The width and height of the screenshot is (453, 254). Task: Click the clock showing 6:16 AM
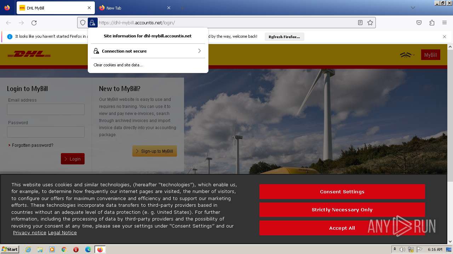pyautogui.click(x=435, y=249)
